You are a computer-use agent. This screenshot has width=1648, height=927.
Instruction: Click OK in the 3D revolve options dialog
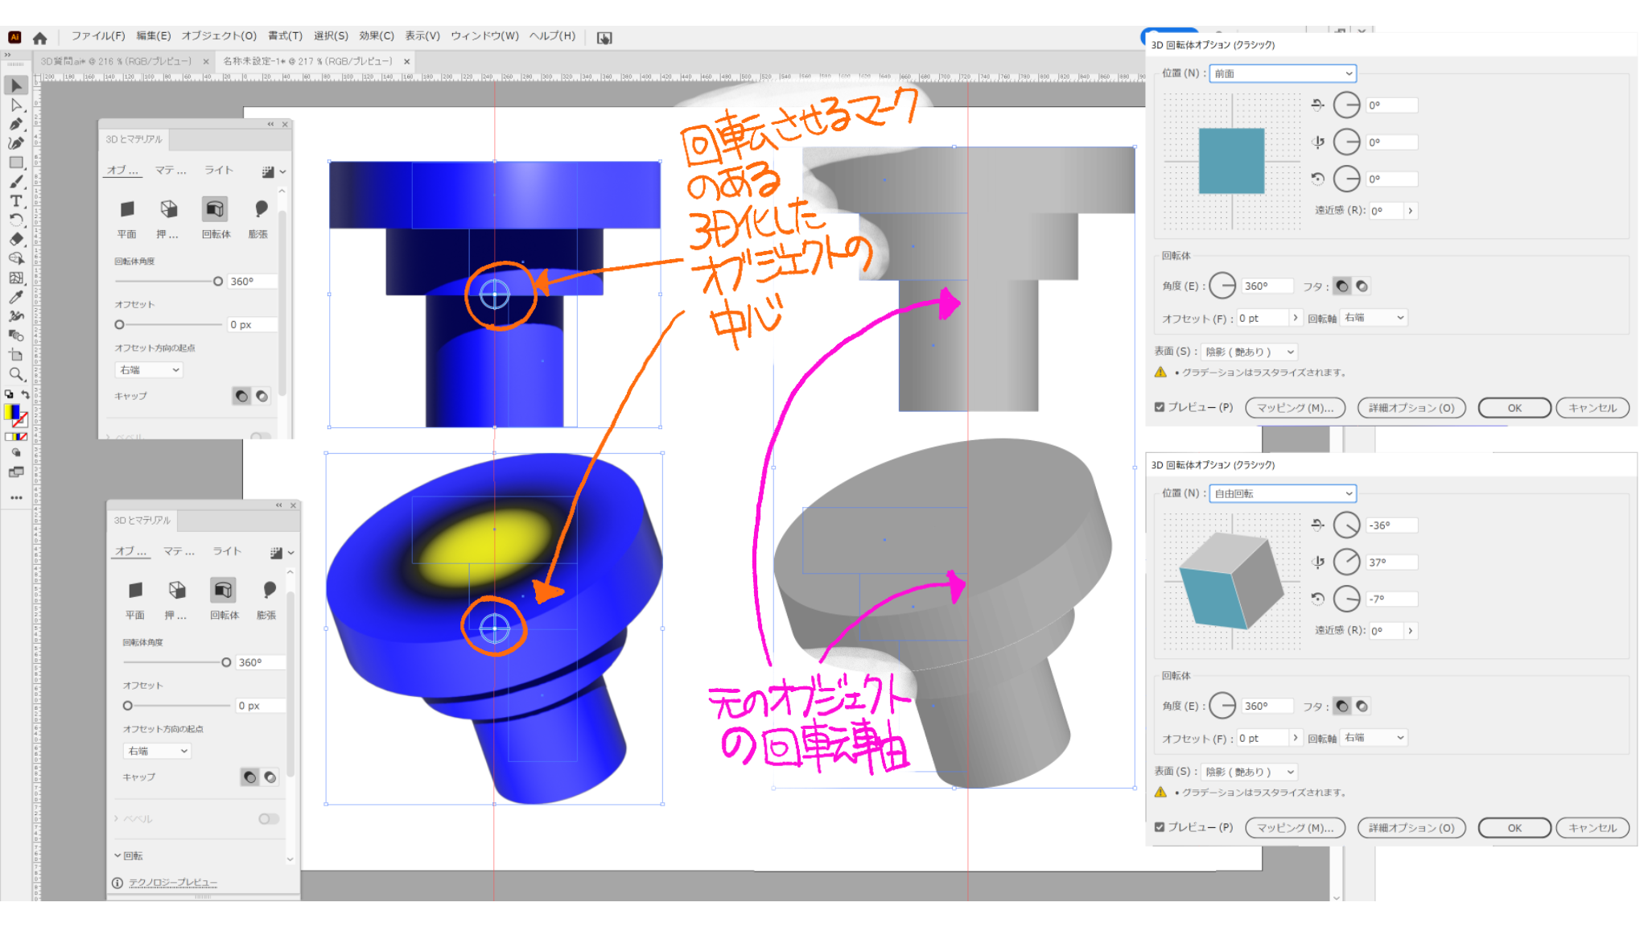1513,407
